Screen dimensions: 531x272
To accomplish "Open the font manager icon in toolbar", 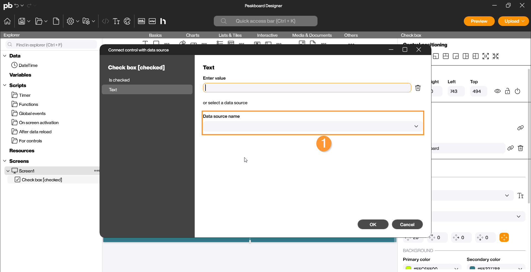I will [116, 21].
